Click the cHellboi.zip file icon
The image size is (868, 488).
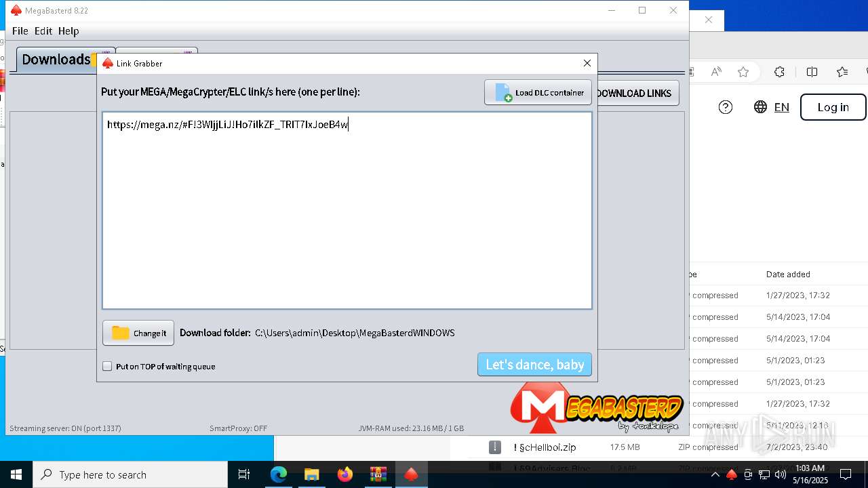pos(495,447)
